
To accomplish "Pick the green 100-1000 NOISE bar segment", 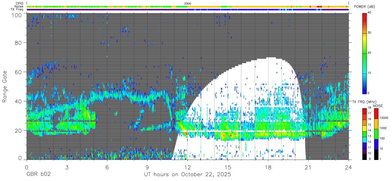I will coord(376,133).
